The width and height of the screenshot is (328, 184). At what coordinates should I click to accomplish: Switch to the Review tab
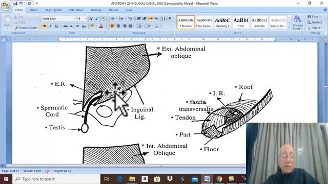pyautogui.click(x=114, y=10)
